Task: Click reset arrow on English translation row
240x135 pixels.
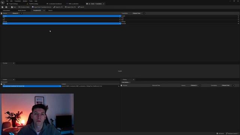Action: (x=238, y=16)
